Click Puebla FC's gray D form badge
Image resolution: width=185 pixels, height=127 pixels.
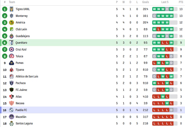coord(171,110)
